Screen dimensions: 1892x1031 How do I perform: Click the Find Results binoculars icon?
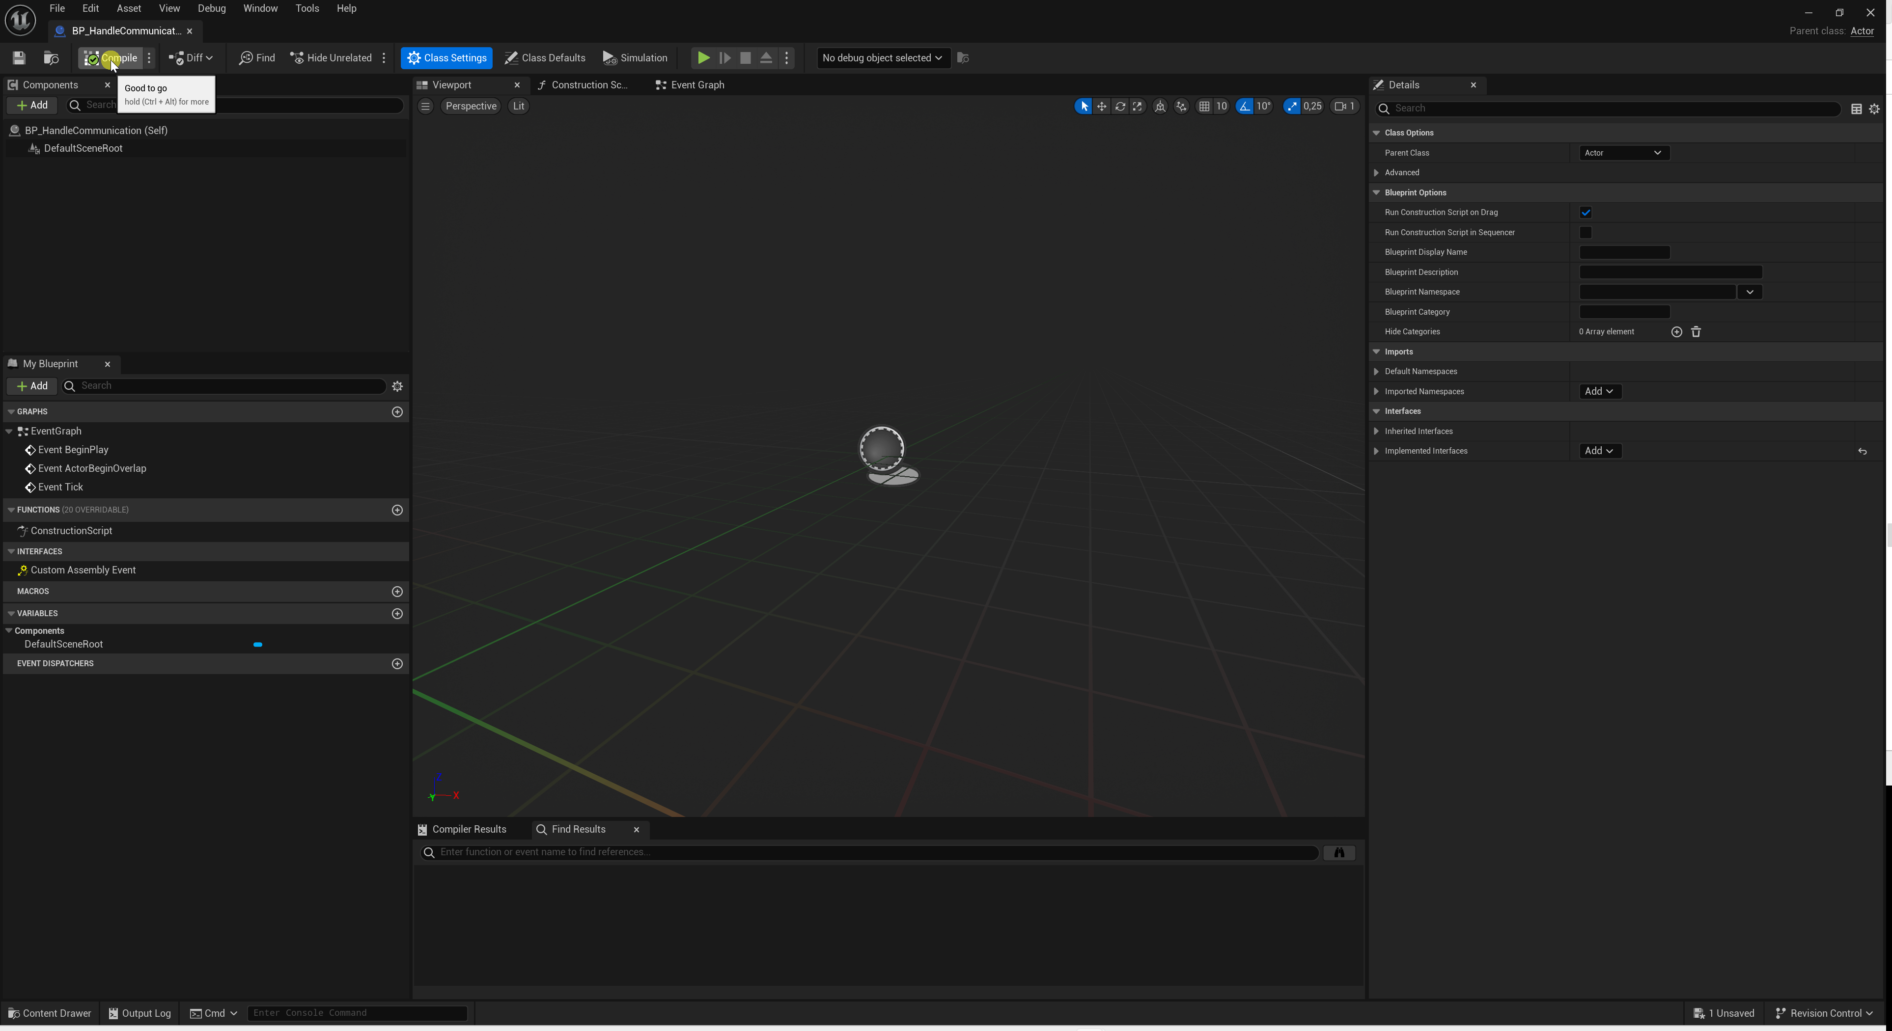tap(1339, 853)
